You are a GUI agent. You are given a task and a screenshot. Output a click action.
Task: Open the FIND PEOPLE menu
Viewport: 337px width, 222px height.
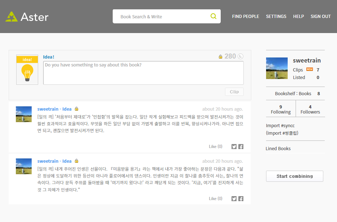point(246,17)
